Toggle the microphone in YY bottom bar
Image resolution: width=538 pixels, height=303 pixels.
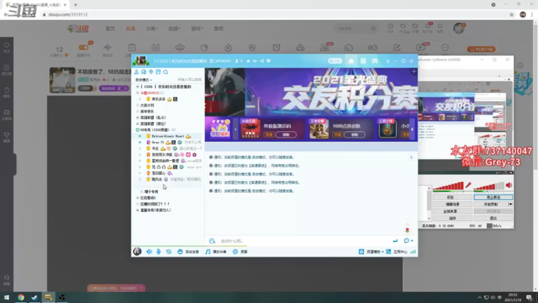(x=159, y=251)
